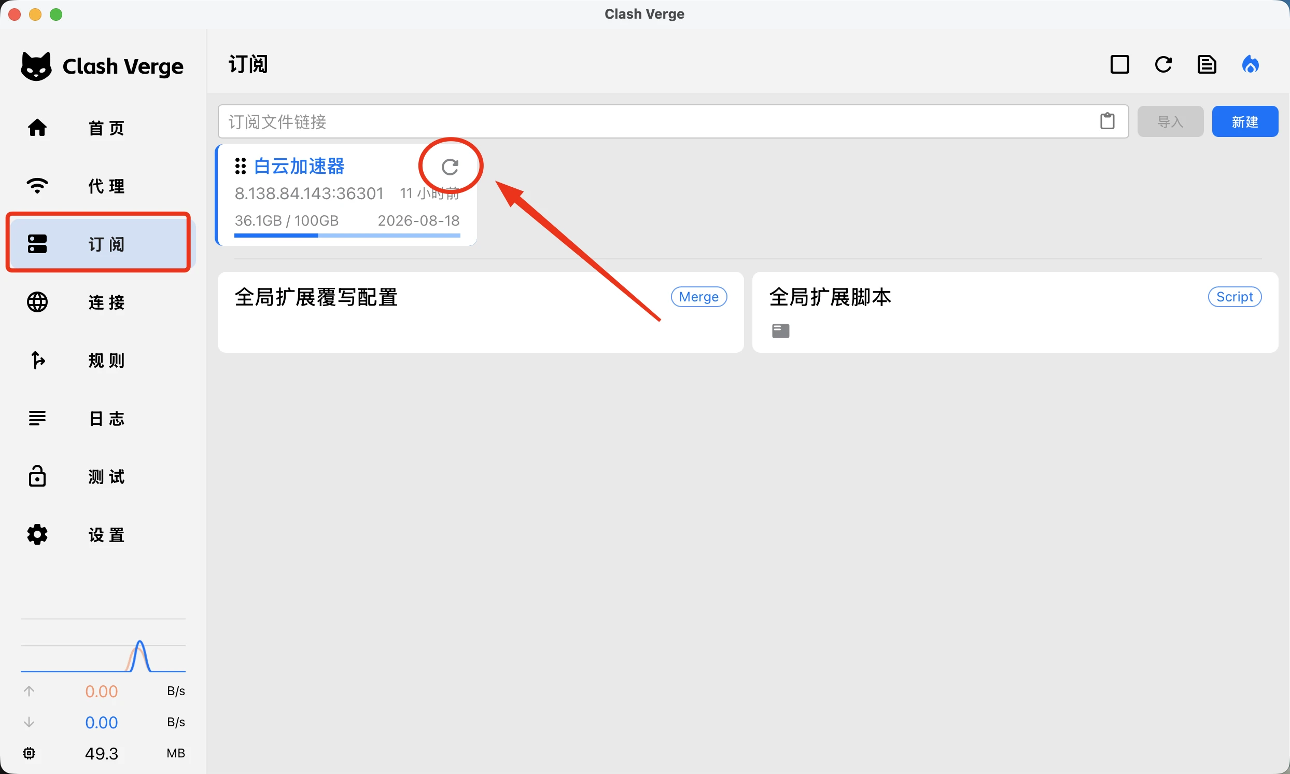This screenshot has height=774, width=1290.
Task: Refresh the 白云加速器 subscription
Action: (x=450, y=167)
